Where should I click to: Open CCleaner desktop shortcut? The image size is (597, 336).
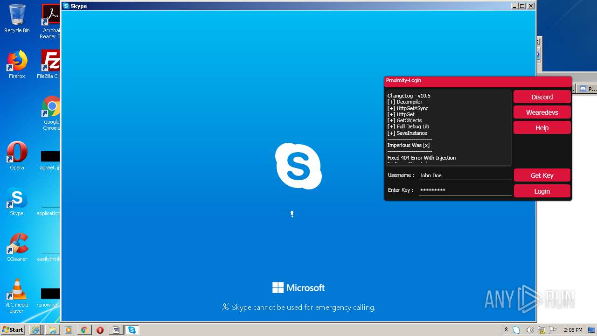coord(17,247)
